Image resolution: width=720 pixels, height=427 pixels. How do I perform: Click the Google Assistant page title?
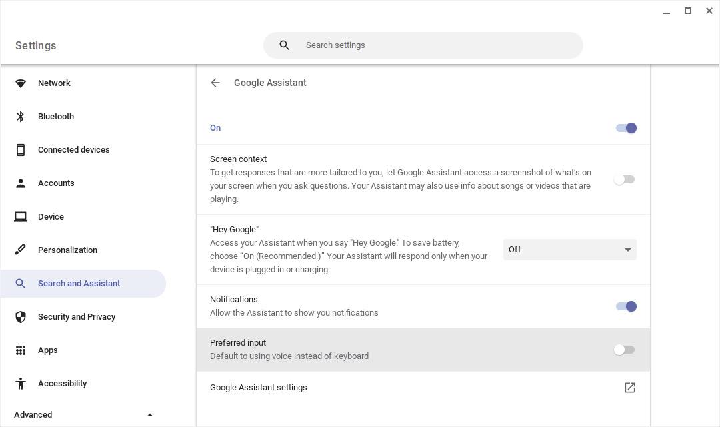pos(270,83)
